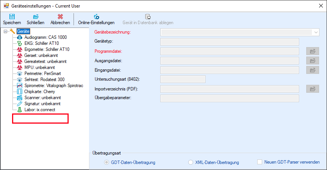Click the Ausgangsdatei input field

(x=230, y=61)
